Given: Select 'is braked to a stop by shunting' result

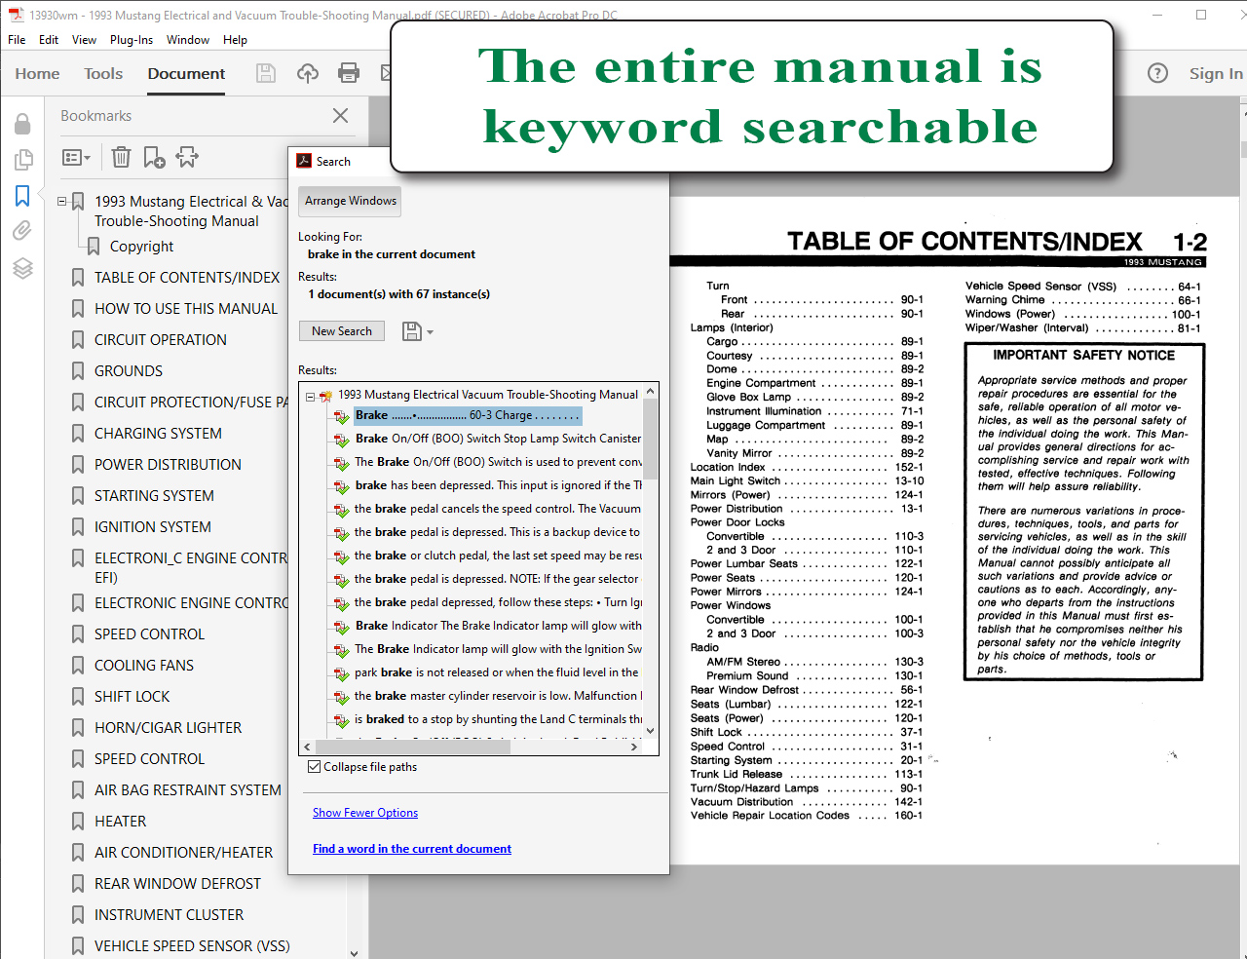Looking at the screenshot, I should tap(498, 719).
